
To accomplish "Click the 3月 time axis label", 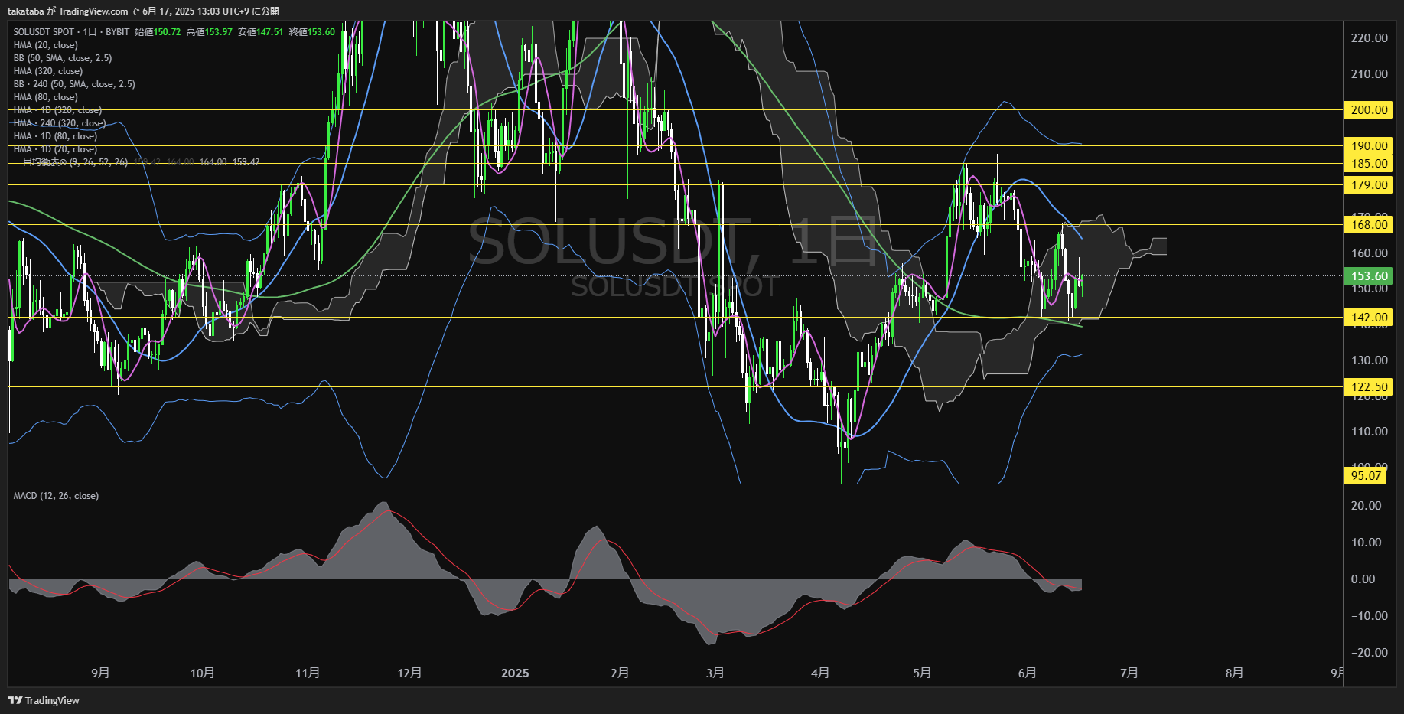I will pos(715,673).
